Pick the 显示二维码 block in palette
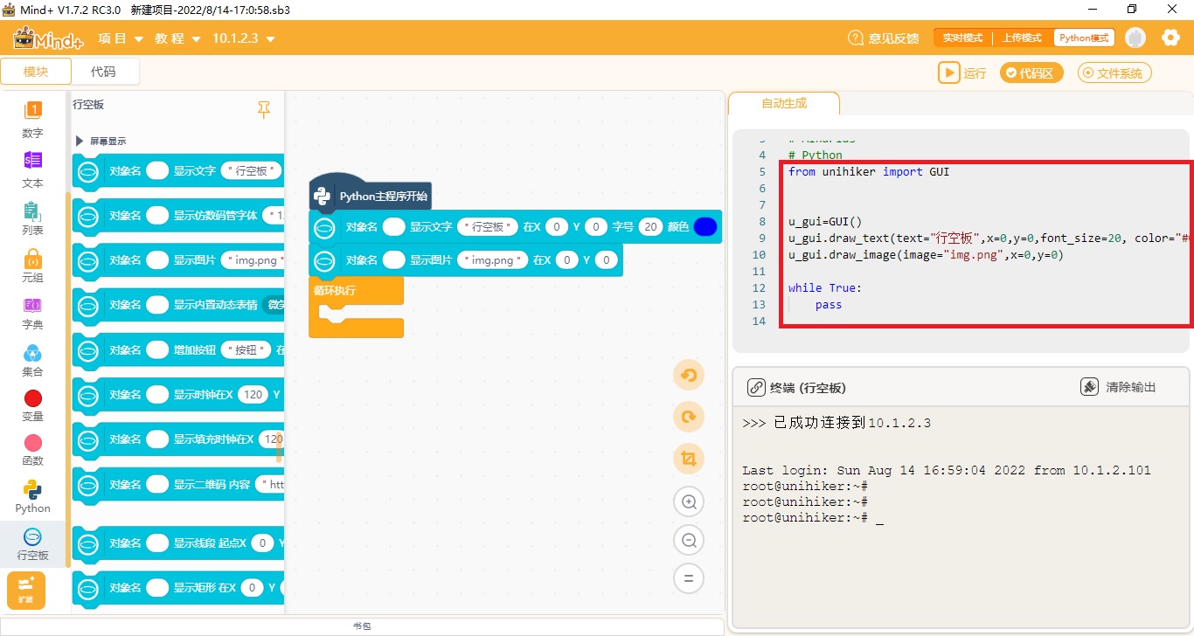 click(x=179, y=484)
